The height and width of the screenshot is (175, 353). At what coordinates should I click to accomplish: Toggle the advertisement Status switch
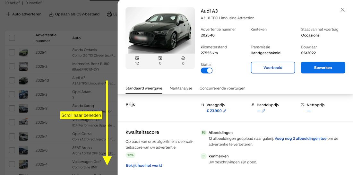[207, 71]
